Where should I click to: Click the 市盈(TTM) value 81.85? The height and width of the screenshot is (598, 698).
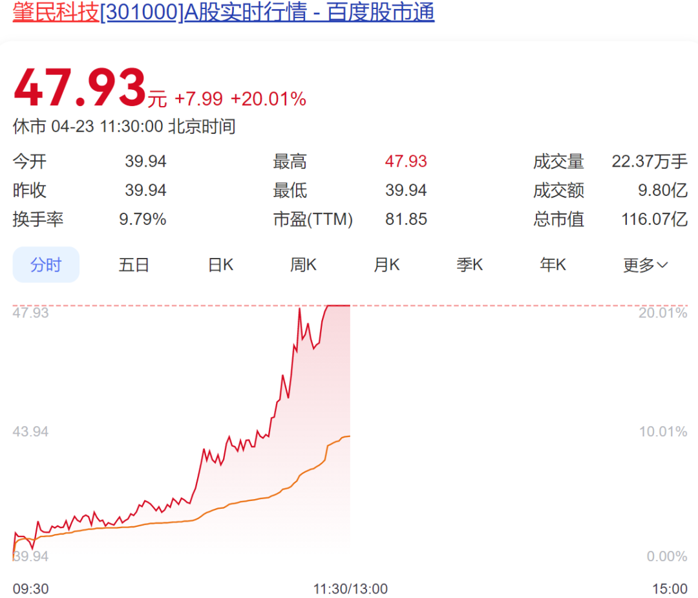click(x=406, y=219)
